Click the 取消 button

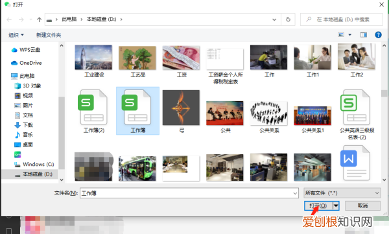click(x=362, y=205)
